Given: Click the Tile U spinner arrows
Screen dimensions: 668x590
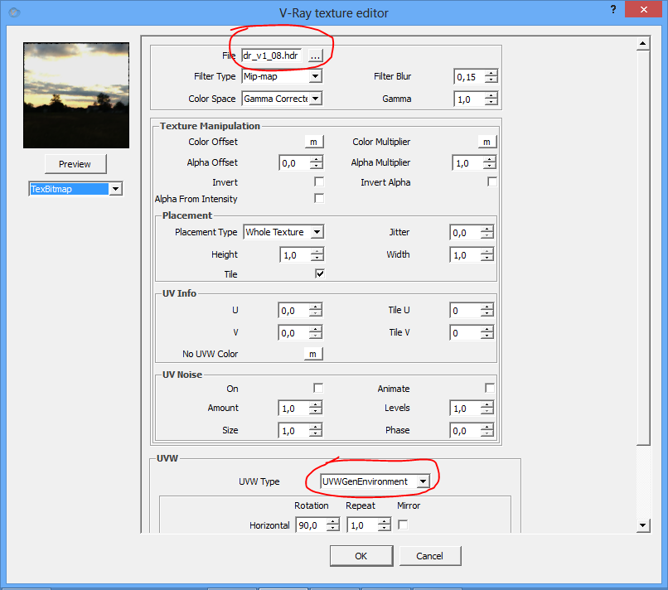Looking at the screenshot, I should (487, 311).
